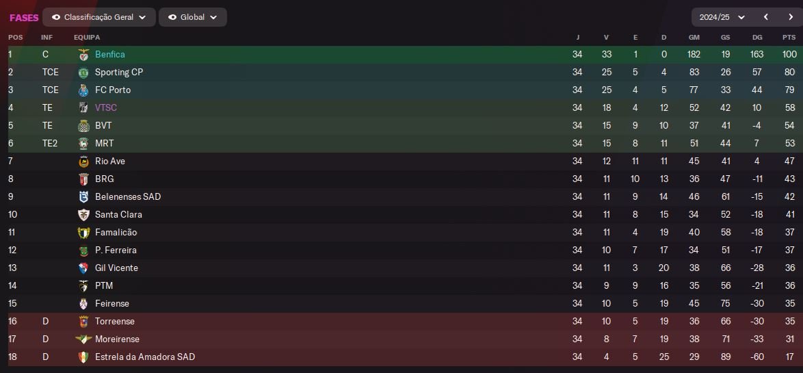Sort table by GM column header
This screenshot has height=373, width=803.
(694, 38)
